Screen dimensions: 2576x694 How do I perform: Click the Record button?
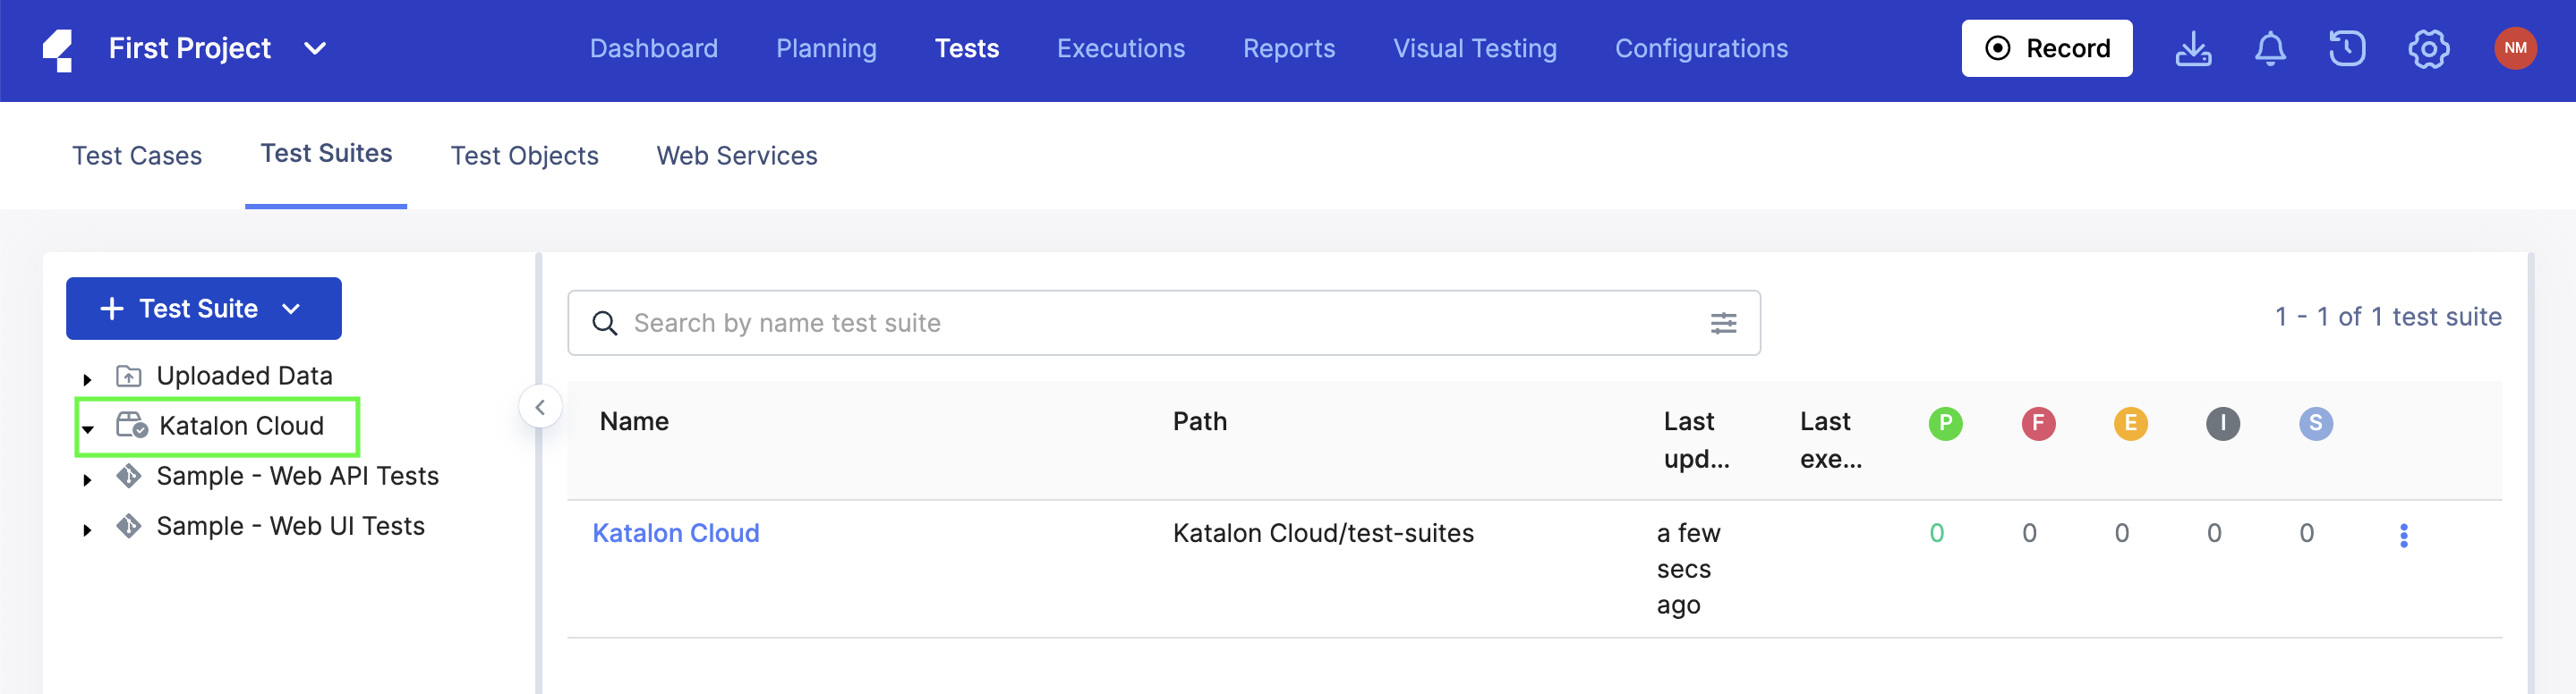click(x=2046, y=49)
